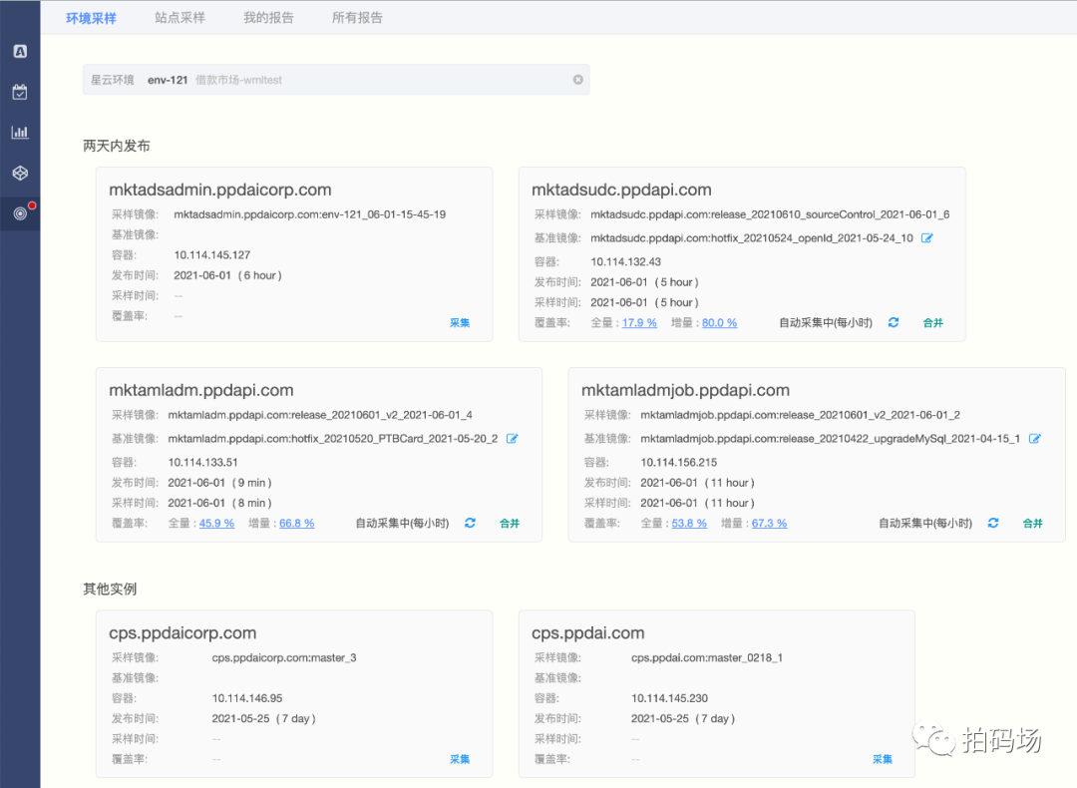The height and width of the screenshot is (788, 1077).
Task: Open full coverage 53.8 % link
Action: click(x=689, y=524)
